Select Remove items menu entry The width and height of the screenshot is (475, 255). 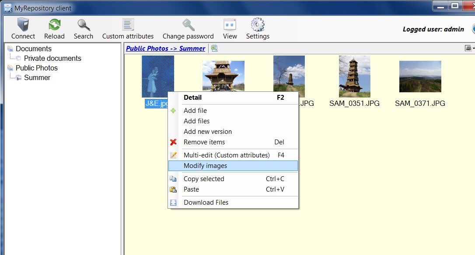[233, 142]
